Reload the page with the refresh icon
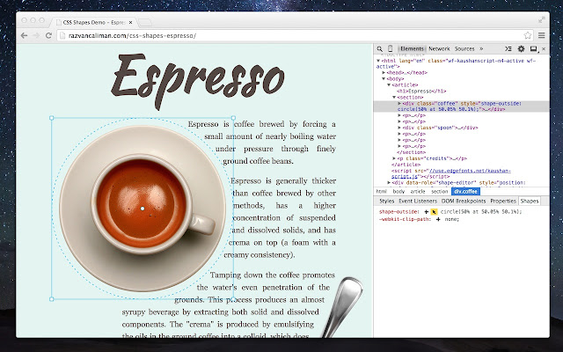563x352 pixels. [50, 35]
